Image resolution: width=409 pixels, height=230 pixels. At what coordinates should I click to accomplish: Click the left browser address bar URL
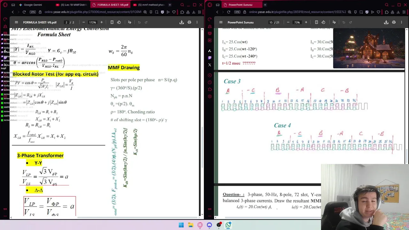(x=93, y=12)
